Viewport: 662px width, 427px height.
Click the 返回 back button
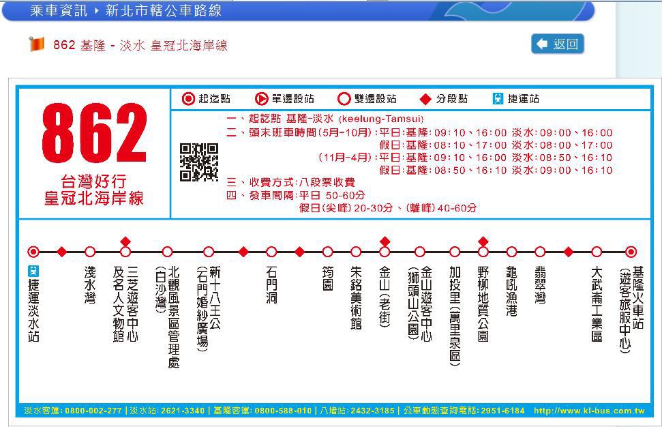(x=557, y=44)
